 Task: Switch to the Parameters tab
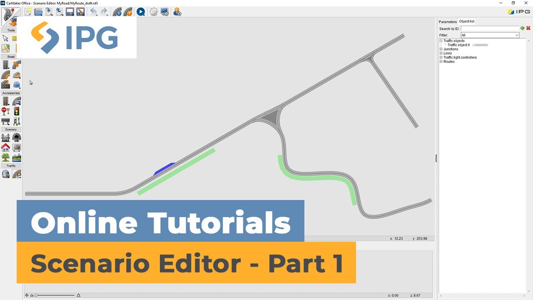(448, 22)
